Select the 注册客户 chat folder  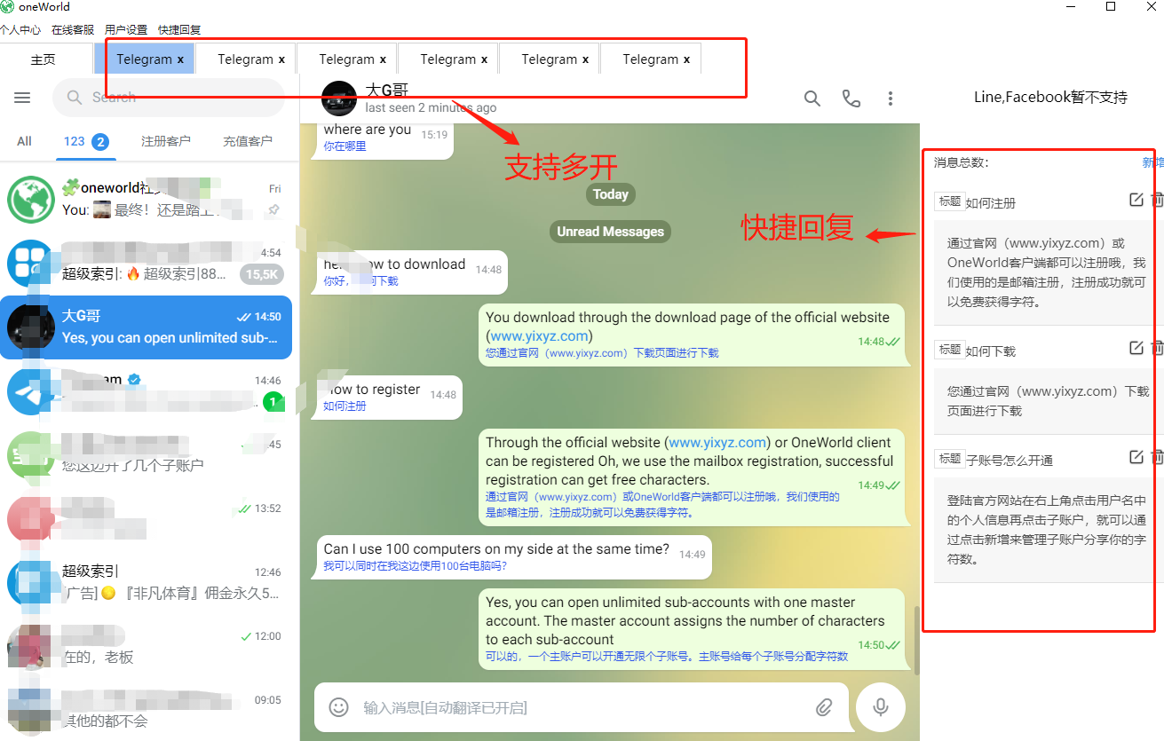point(166,141)
